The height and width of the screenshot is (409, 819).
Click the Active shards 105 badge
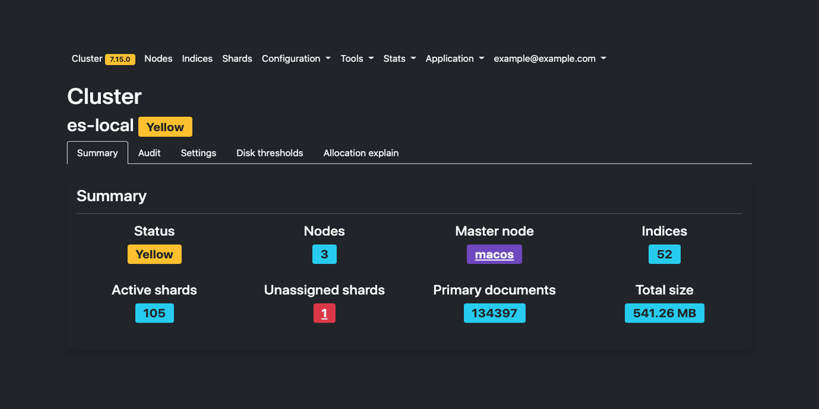coord(154,313)
